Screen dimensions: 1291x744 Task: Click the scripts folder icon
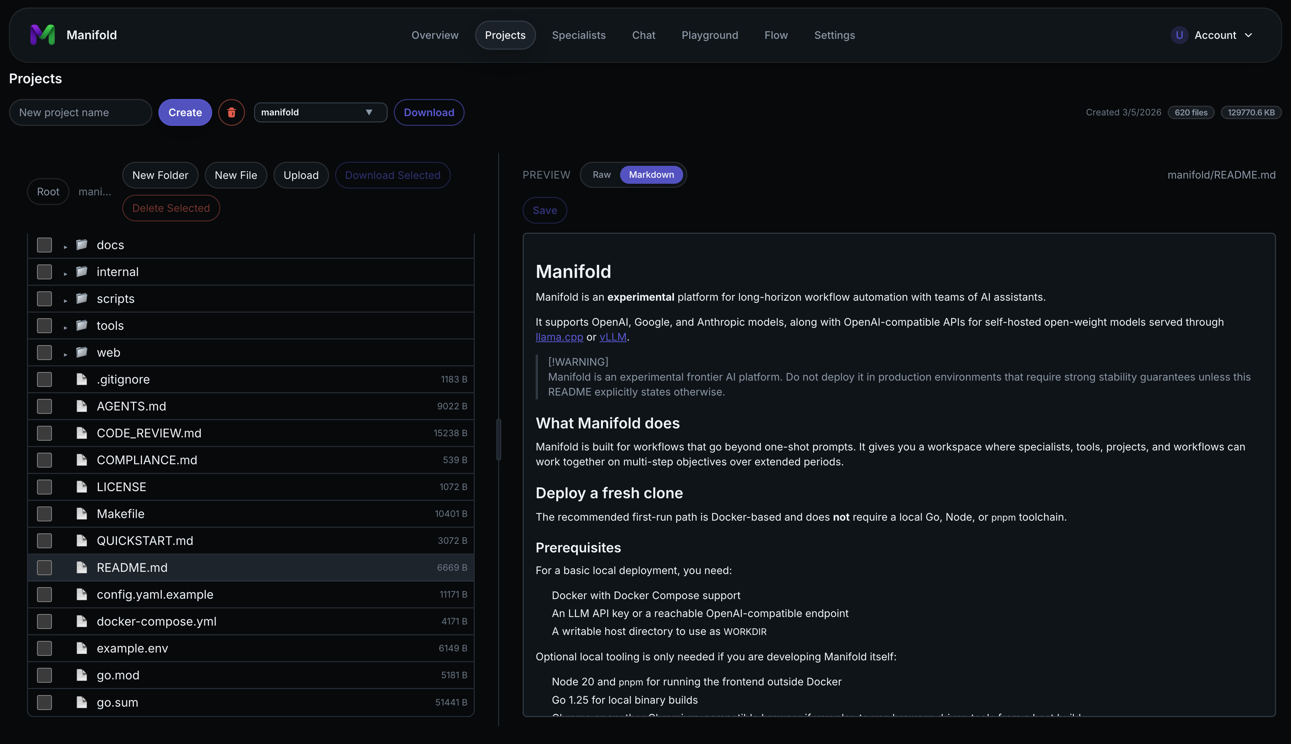(x=82, y=298)
